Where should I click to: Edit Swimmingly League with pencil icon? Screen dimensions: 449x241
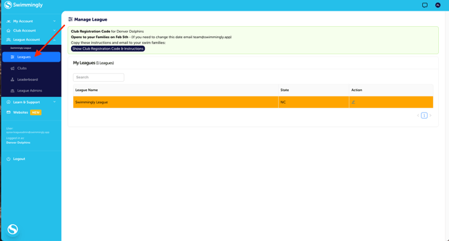click(x=353, y=102)
